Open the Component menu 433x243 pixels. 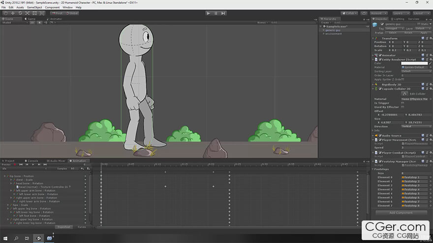coord(52,7)
